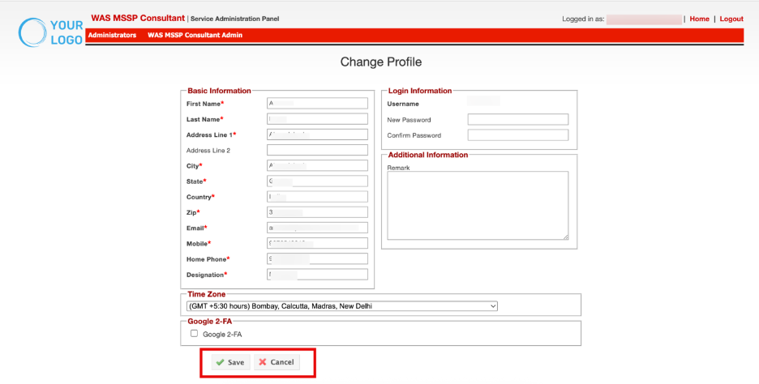Viewport: 759px width, 384px height.
Task: Focus the Email input field
Action: pos(318,228)
